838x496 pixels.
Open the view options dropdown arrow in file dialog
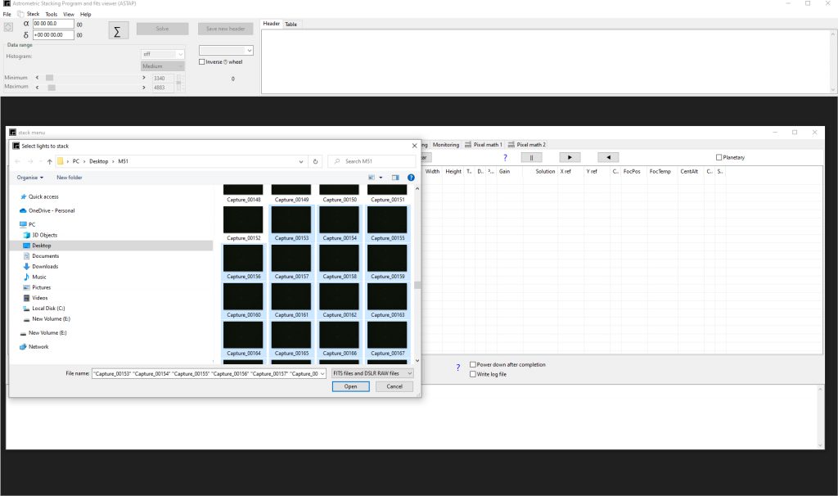click(381, 178)
